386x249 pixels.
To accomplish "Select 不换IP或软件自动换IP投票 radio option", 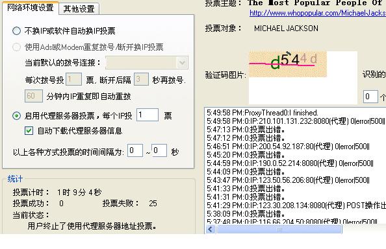I will [x=16, y=31].
